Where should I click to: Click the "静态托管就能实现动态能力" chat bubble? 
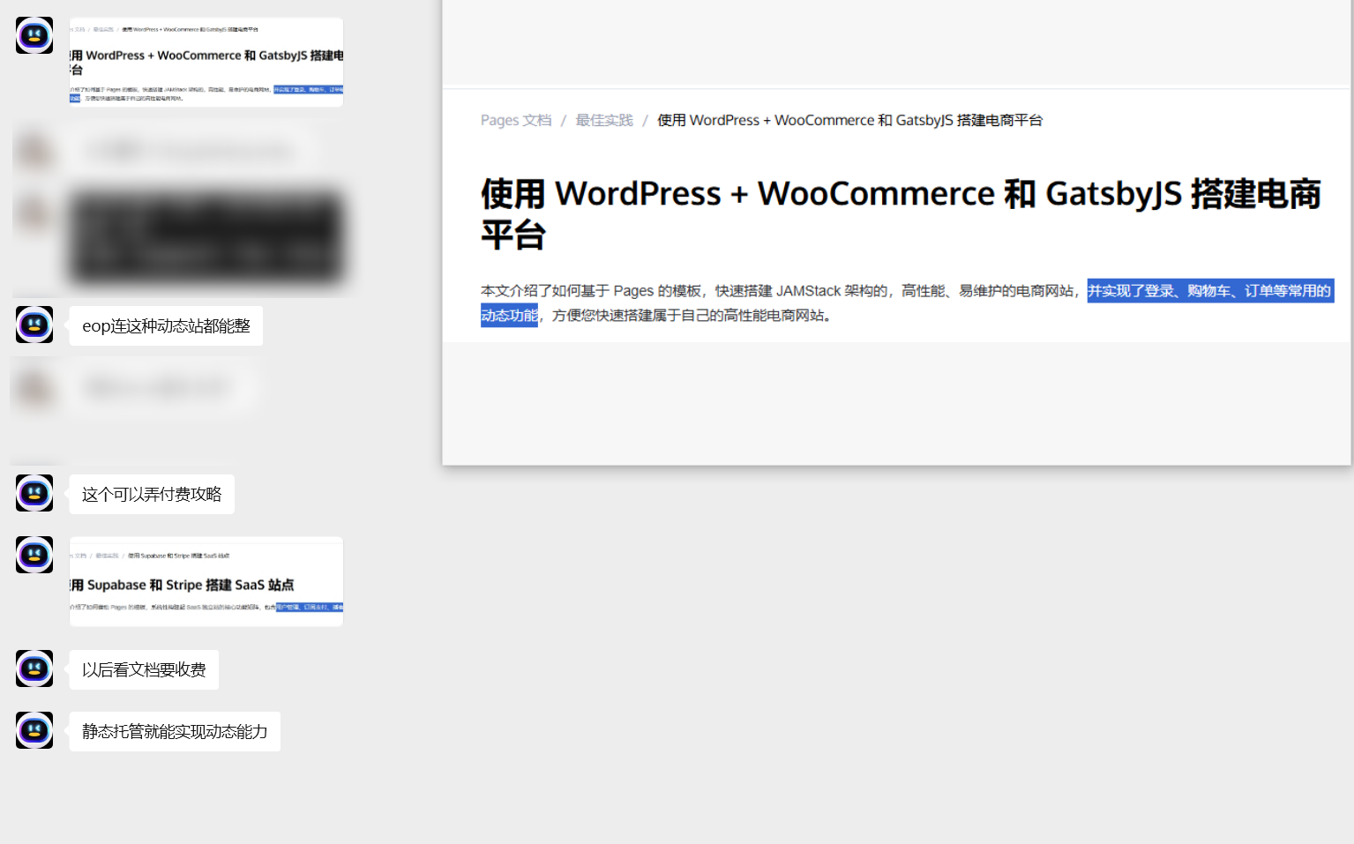coord(175,732)
